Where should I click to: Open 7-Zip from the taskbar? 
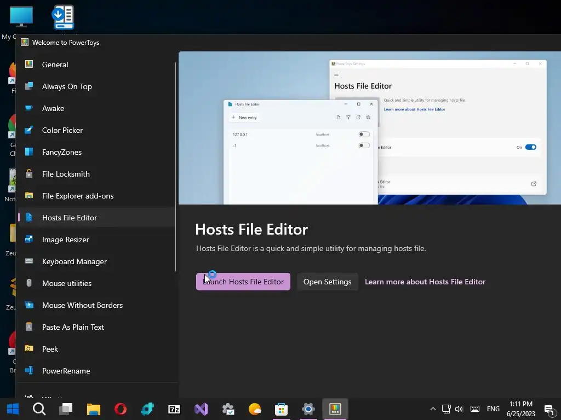click(174, 409)
